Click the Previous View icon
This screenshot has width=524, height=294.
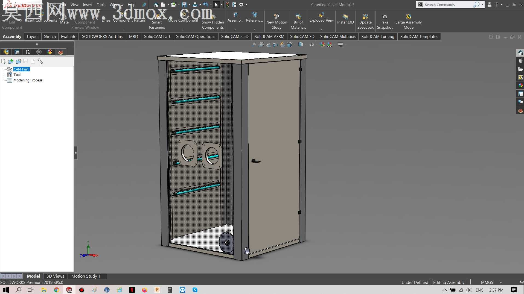pos(269,45)
